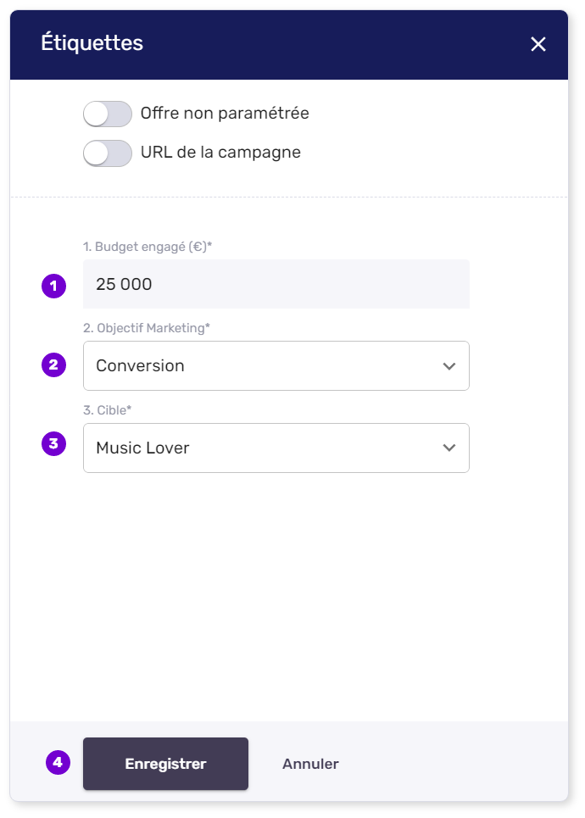
Task: Focus the Budget engagé input field
Action: coord(276,284)
